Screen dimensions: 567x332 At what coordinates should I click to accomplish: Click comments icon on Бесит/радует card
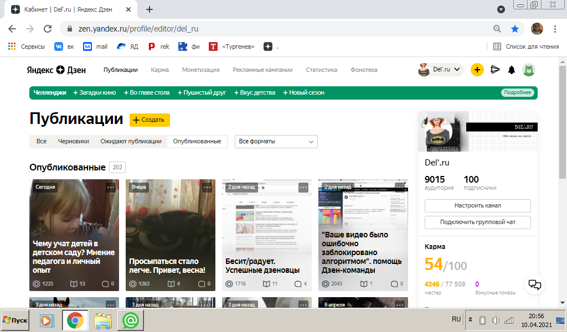[x=297, y=284]
